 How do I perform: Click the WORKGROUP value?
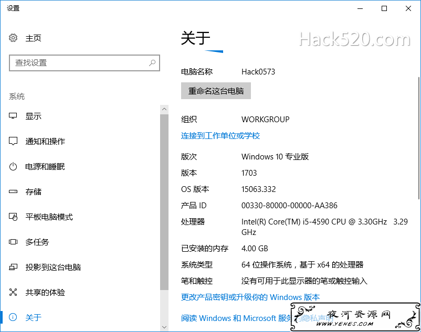point(265,120)
